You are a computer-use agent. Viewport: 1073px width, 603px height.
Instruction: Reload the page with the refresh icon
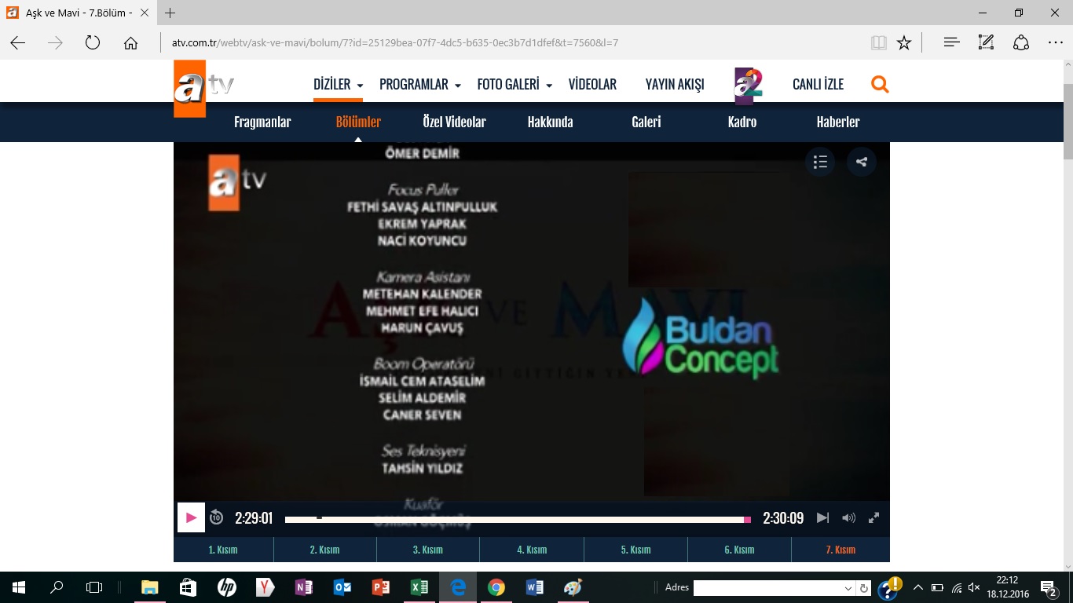(93, 42)
